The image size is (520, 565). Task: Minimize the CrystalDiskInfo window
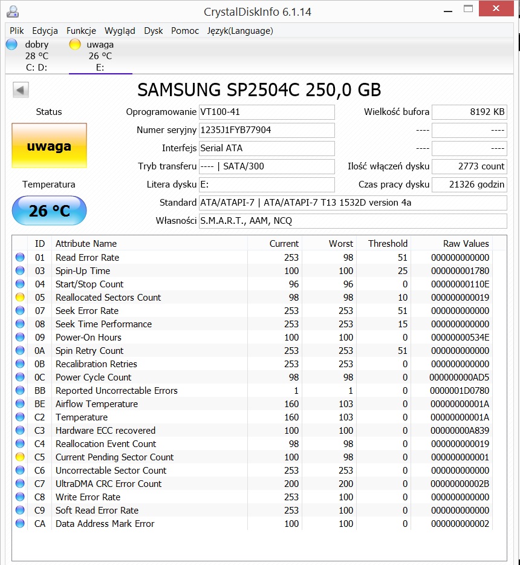coord(448,10)
